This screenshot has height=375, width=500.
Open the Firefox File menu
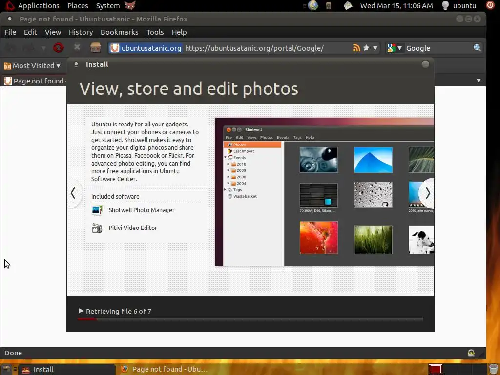click(x=10, y=32)
